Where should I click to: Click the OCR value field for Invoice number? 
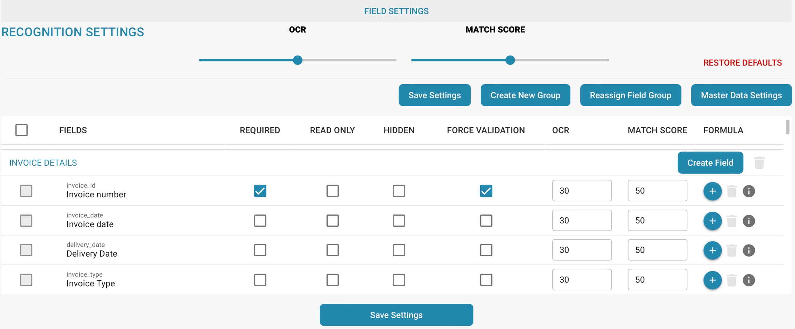click(x=582, y=191)
